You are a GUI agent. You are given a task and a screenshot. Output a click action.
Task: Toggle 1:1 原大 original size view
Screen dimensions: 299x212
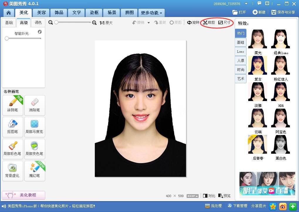pos(106,23)
